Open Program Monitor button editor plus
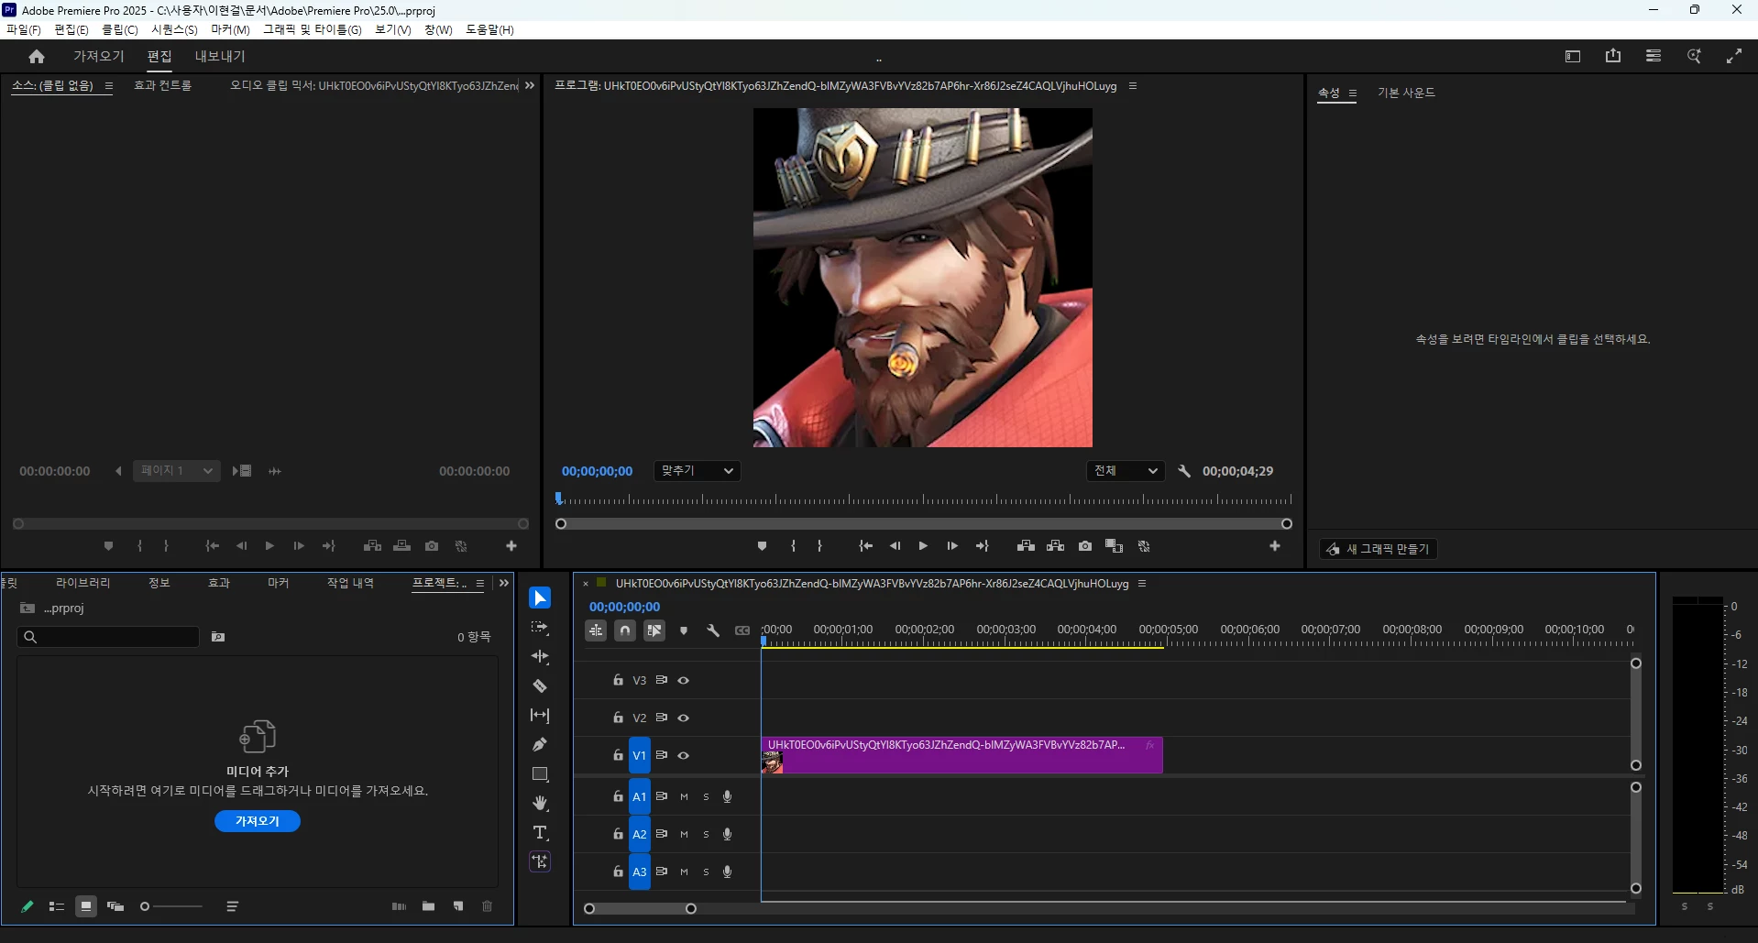The height and width of the screenshot is (943, 1758). click(x=1274, y=546)
